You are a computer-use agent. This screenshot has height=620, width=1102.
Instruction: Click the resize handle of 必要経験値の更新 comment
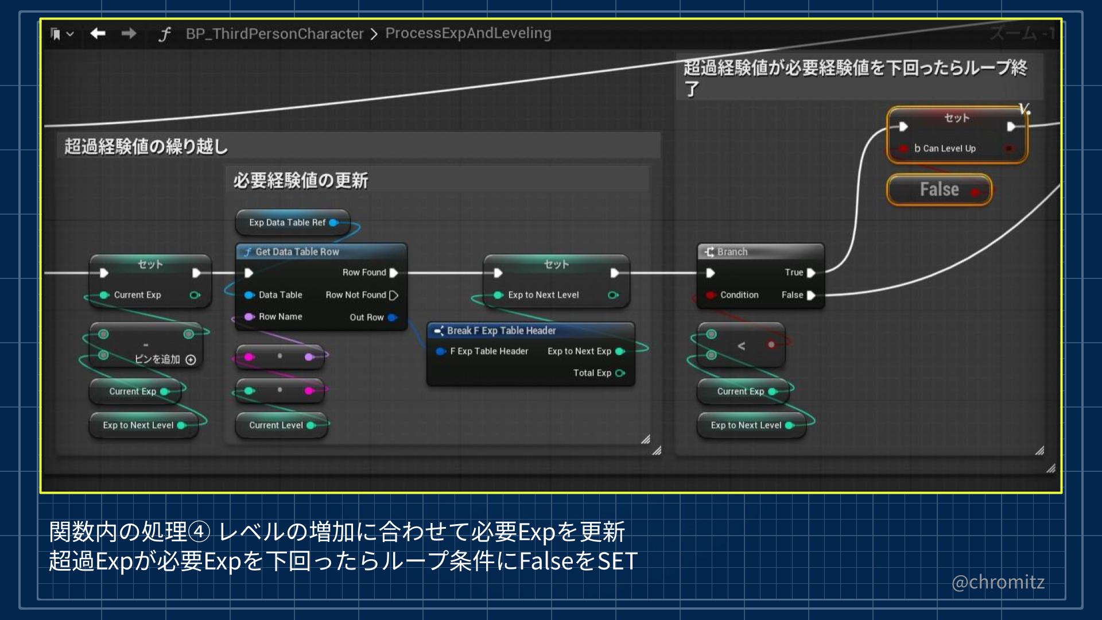645,439
